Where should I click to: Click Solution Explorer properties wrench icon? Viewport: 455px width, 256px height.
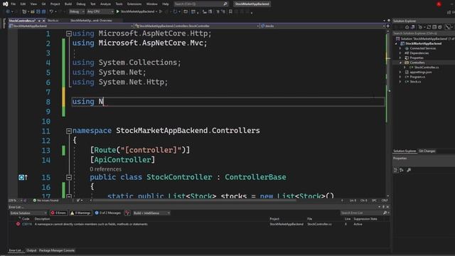(448, 27)
